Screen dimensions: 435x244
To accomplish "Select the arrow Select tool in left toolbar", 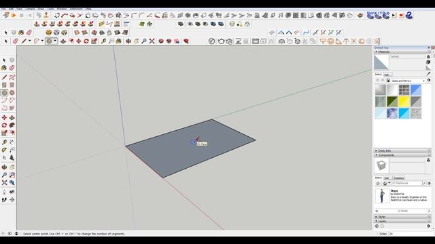I will (x=4, y=60).
